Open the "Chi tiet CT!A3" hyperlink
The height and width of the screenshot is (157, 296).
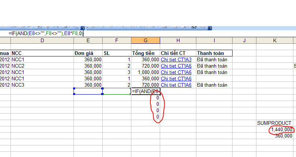[x=176, y=59]
